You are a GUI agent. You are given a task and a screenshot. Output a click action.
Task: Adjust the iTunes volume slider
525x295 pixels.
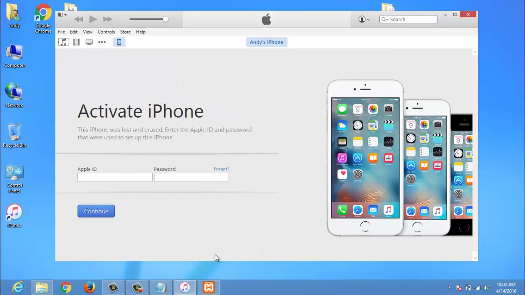pos(148,19)
